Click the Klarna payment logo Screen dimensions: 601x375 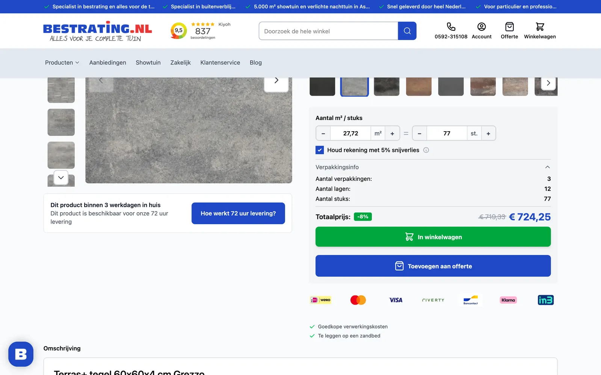coord(508,300)
